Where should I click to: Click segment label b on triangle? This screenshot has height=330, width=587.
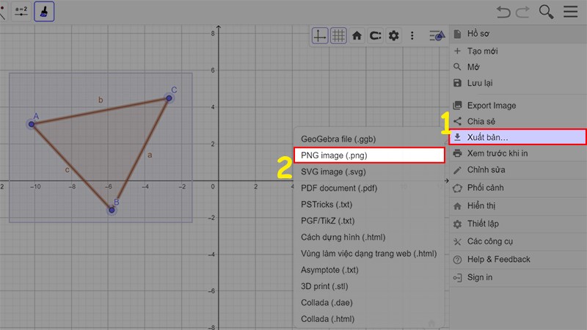point(101,100)
